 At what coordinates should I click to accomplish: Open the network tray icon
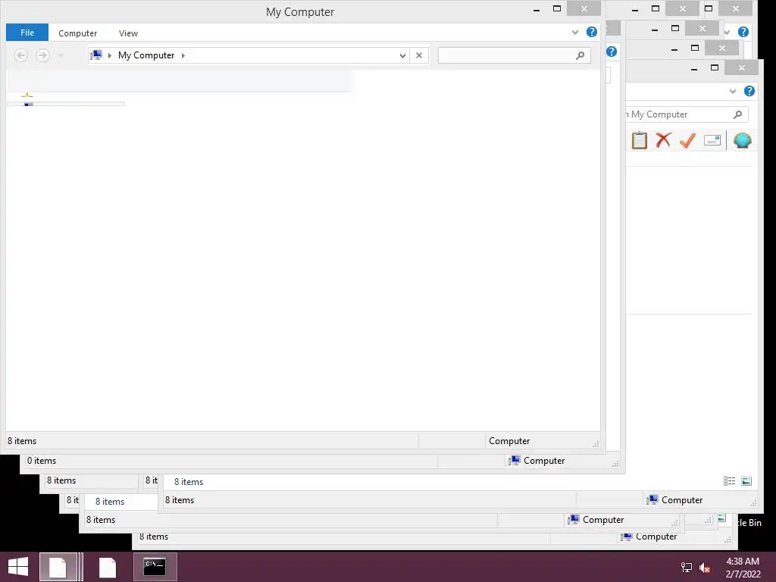point(687,568)
